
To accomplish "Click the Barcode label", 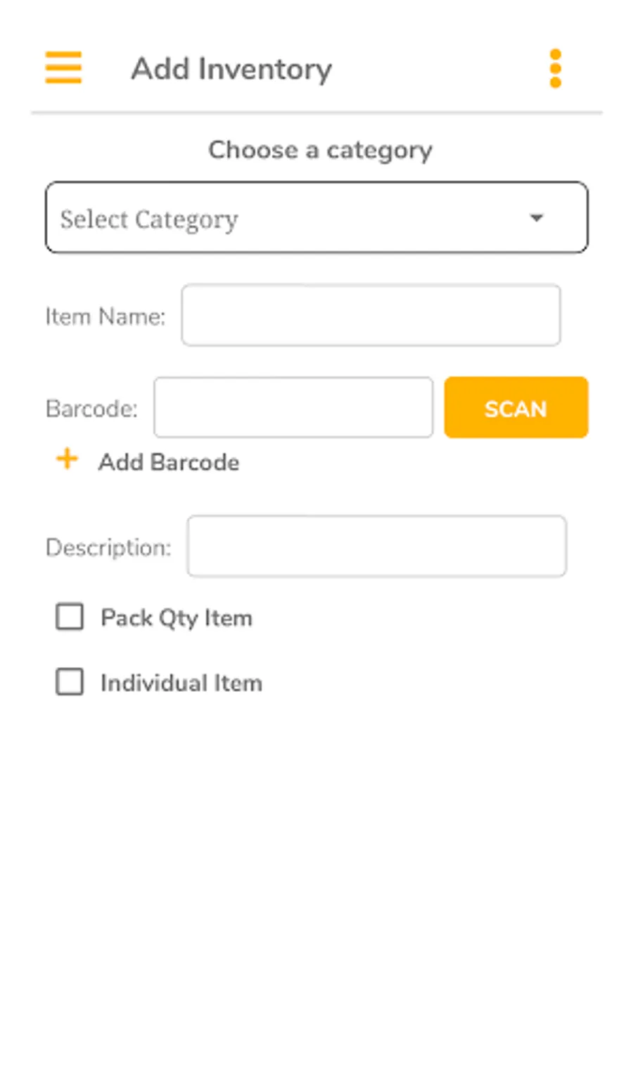I will 91,409.
